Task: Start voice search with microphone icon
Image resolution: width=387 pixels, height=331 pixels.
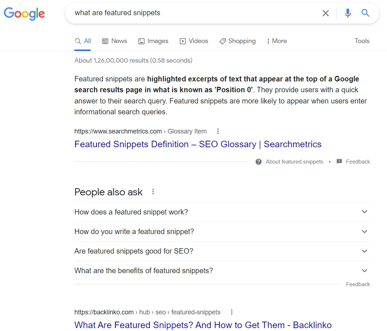Action: coord(347,13)
